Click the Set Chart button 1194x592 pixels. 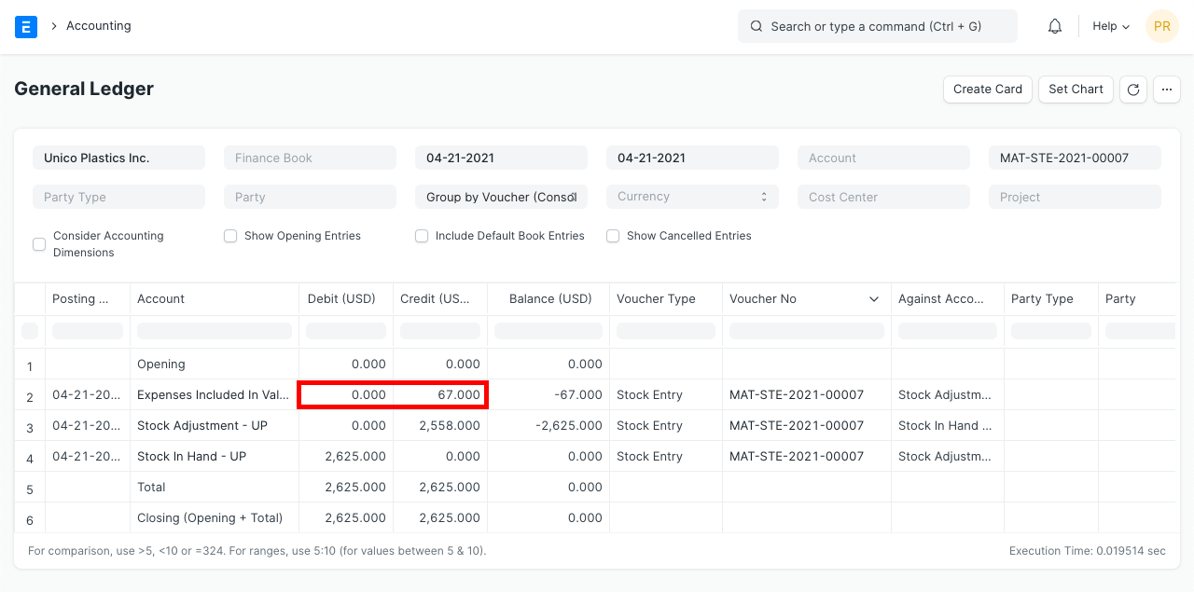[1075, 89]
